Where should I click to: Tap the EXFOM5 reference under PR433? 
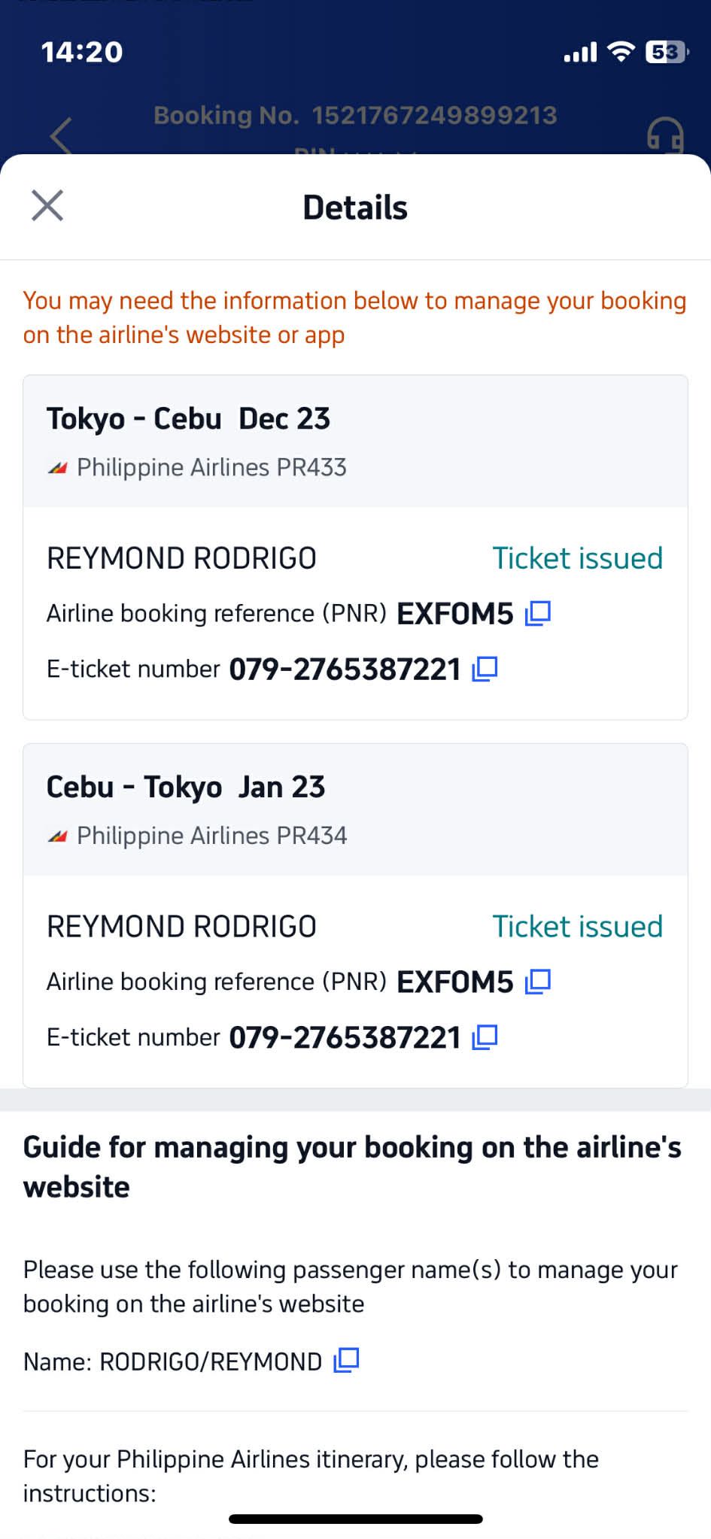(x=454, y=614)
